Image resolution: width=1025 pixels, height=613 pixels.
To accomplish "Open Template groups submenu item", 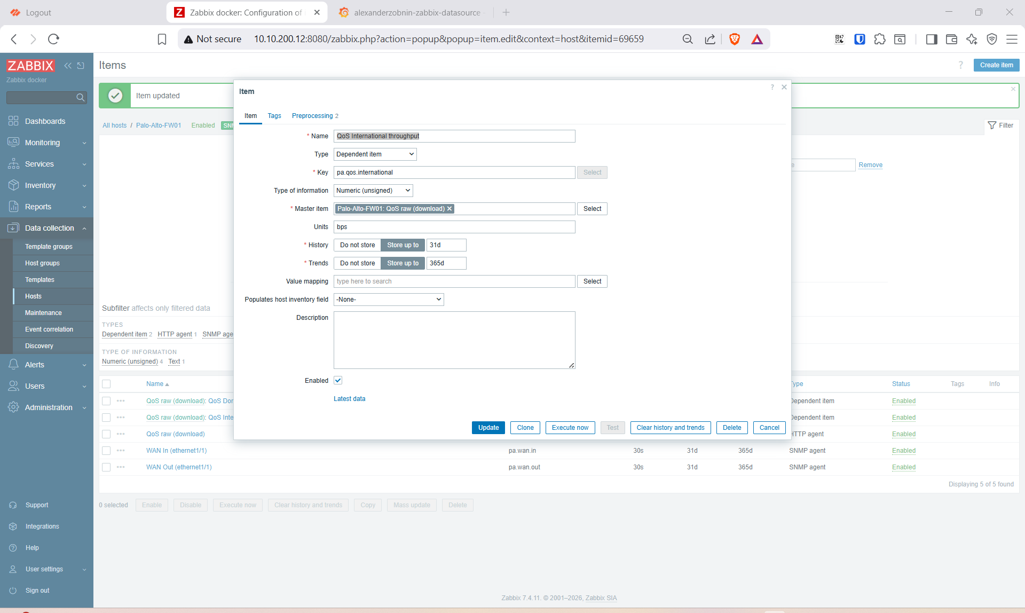I will pos(49,247).
